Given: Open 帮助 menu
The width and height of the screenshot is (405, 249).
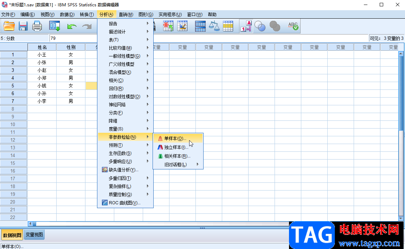Looking at the screenshot, I should coord(212,14).
